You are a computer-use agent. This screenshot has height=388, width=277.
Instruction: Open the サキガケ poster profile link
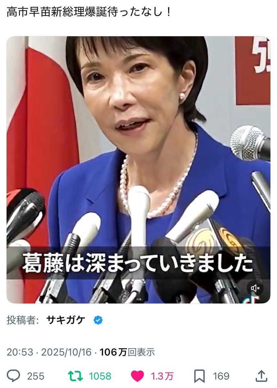coord(66,320)
